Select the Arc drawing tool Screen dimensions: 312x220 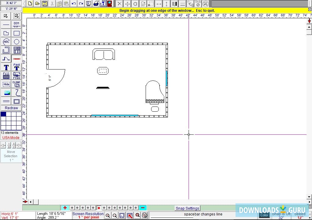coord(6,42)
